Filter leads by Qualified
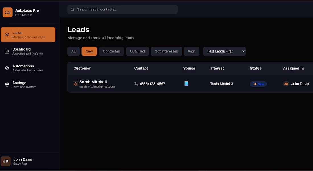The image size is (313, 171). coord(137,51)
